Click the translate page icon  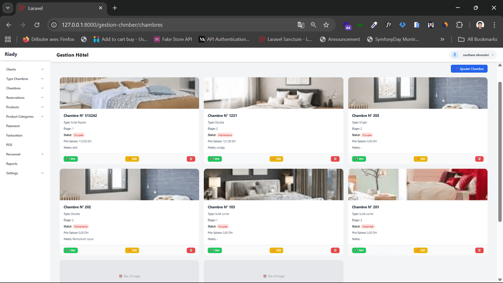[301, 25]
